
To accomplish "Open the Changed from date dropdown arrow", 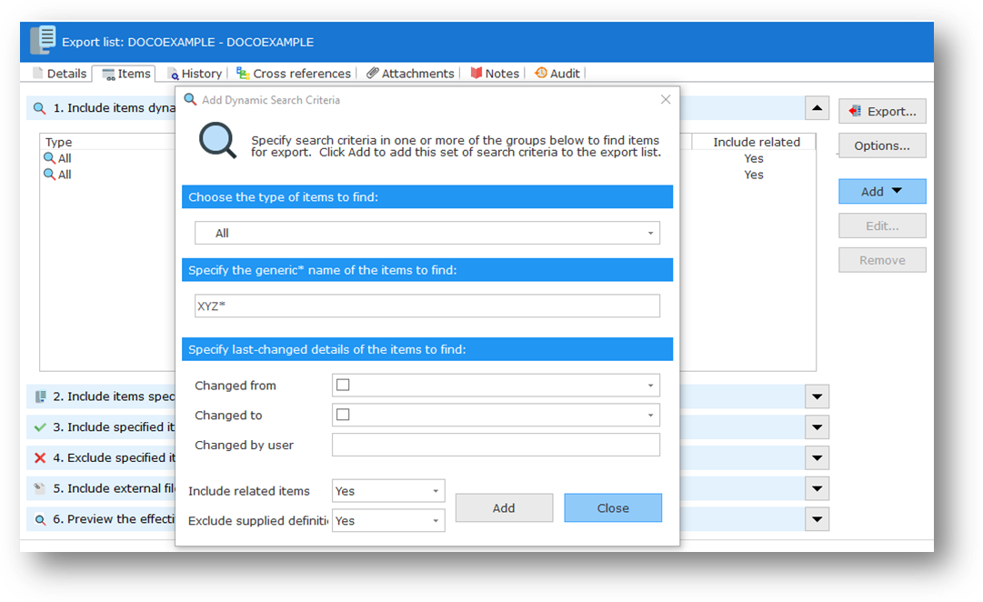I will click(x=651, y=385).
